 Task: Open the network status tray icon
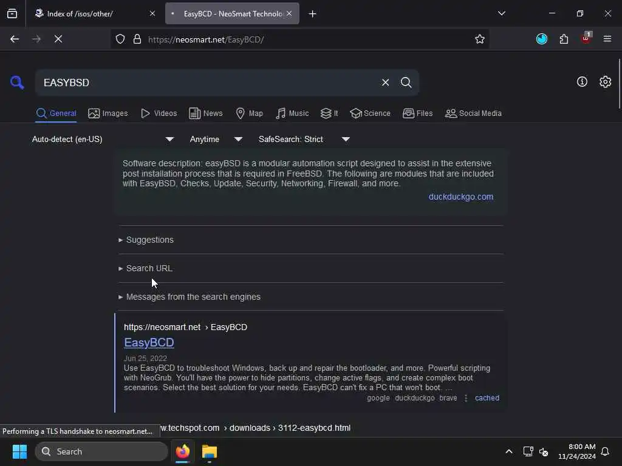(x=528, y=451)
